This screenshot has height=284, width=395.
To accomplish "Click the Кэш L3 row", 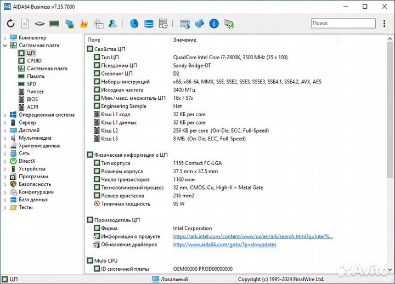I will 170,139.
